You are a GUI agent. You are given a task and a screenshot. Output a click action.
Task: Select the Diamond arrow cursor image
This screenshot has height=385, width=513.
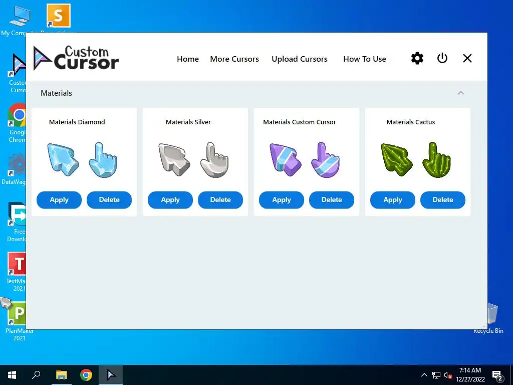(63, 159)
